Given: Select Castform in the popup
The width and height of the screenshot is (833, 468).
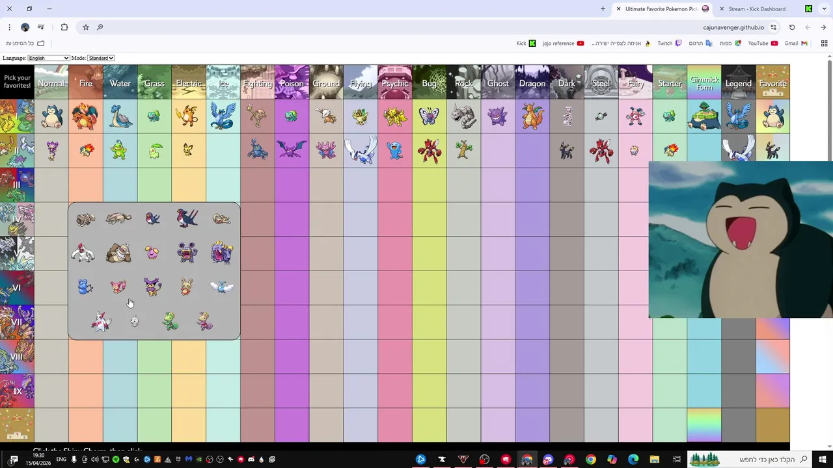Looking at the screenshot, I should tap(135, 321).
